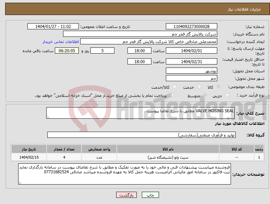Click the واحد شمارش column header
Screen dimensions: 270x204
[x=99, y=149]
